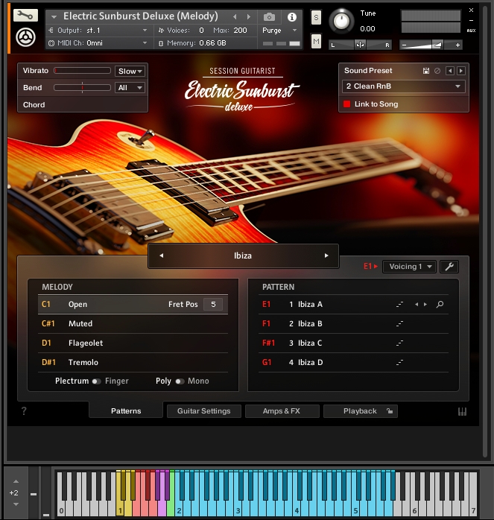This screenshot has height=520, width=494.
Task: Click the pan L-R slider
Action: pyautogui.click(x=360, y=45)
